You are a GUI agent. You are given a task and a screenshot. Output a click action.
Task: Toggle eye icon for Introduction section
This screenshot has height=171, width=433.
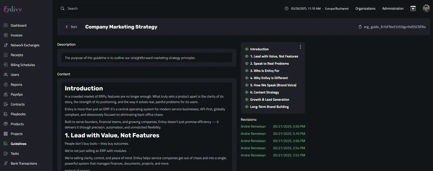[247, 49]
